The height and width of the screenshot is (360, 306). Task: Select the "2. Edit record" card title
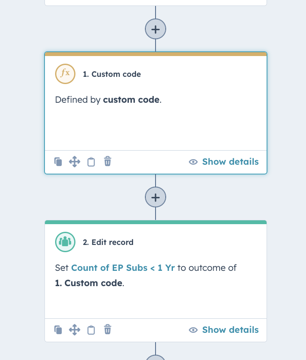click(x=108, y=242)
